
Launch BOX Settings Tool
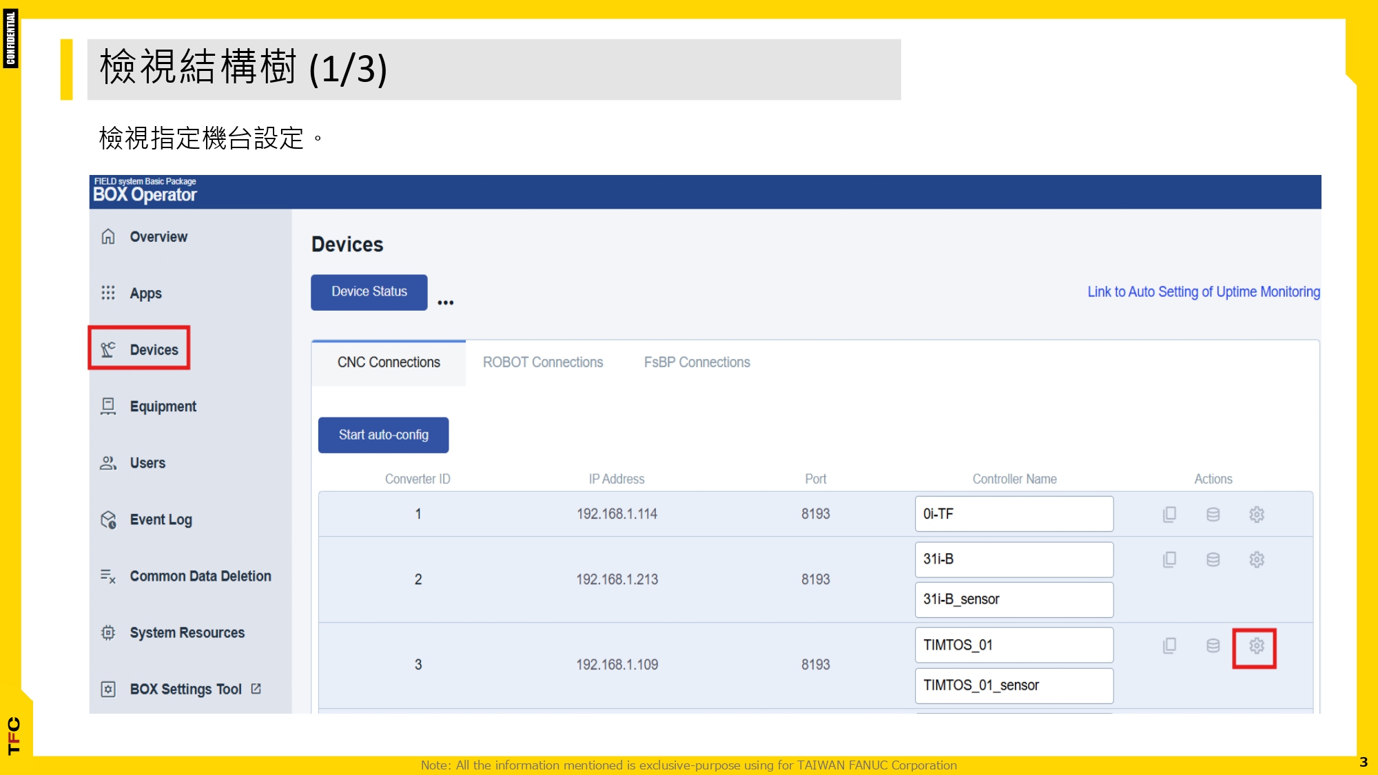tap(185, 689)
